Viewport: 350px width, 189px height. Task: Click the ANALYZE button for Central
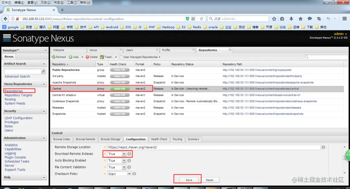pyautogui.click(x=120, y=89)
